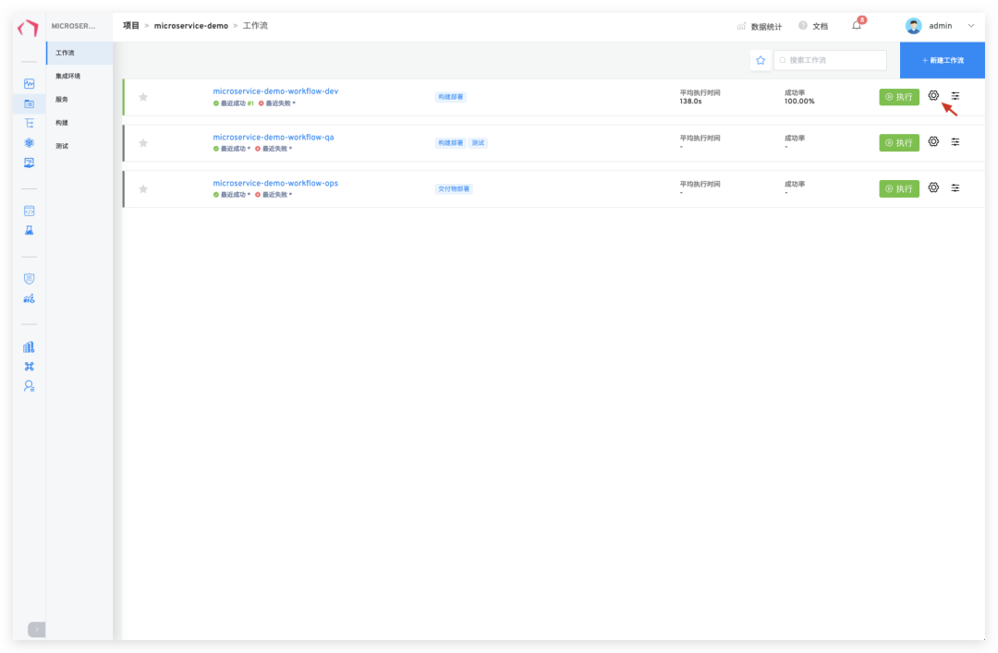Click 138.0s average execution time
The width and height of the screenshot is (998, 653).
[x=690, y=102]
